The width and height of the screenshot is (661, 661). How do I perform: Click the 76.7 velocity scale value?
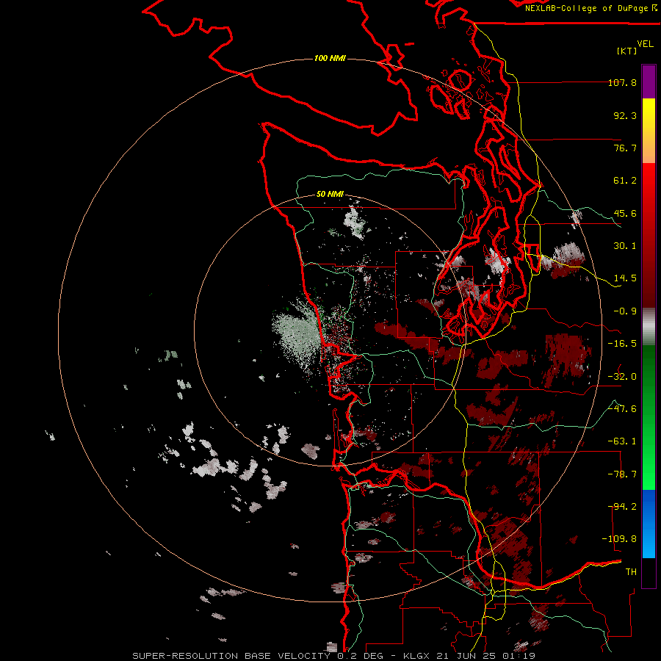click(x=625, y=148)
